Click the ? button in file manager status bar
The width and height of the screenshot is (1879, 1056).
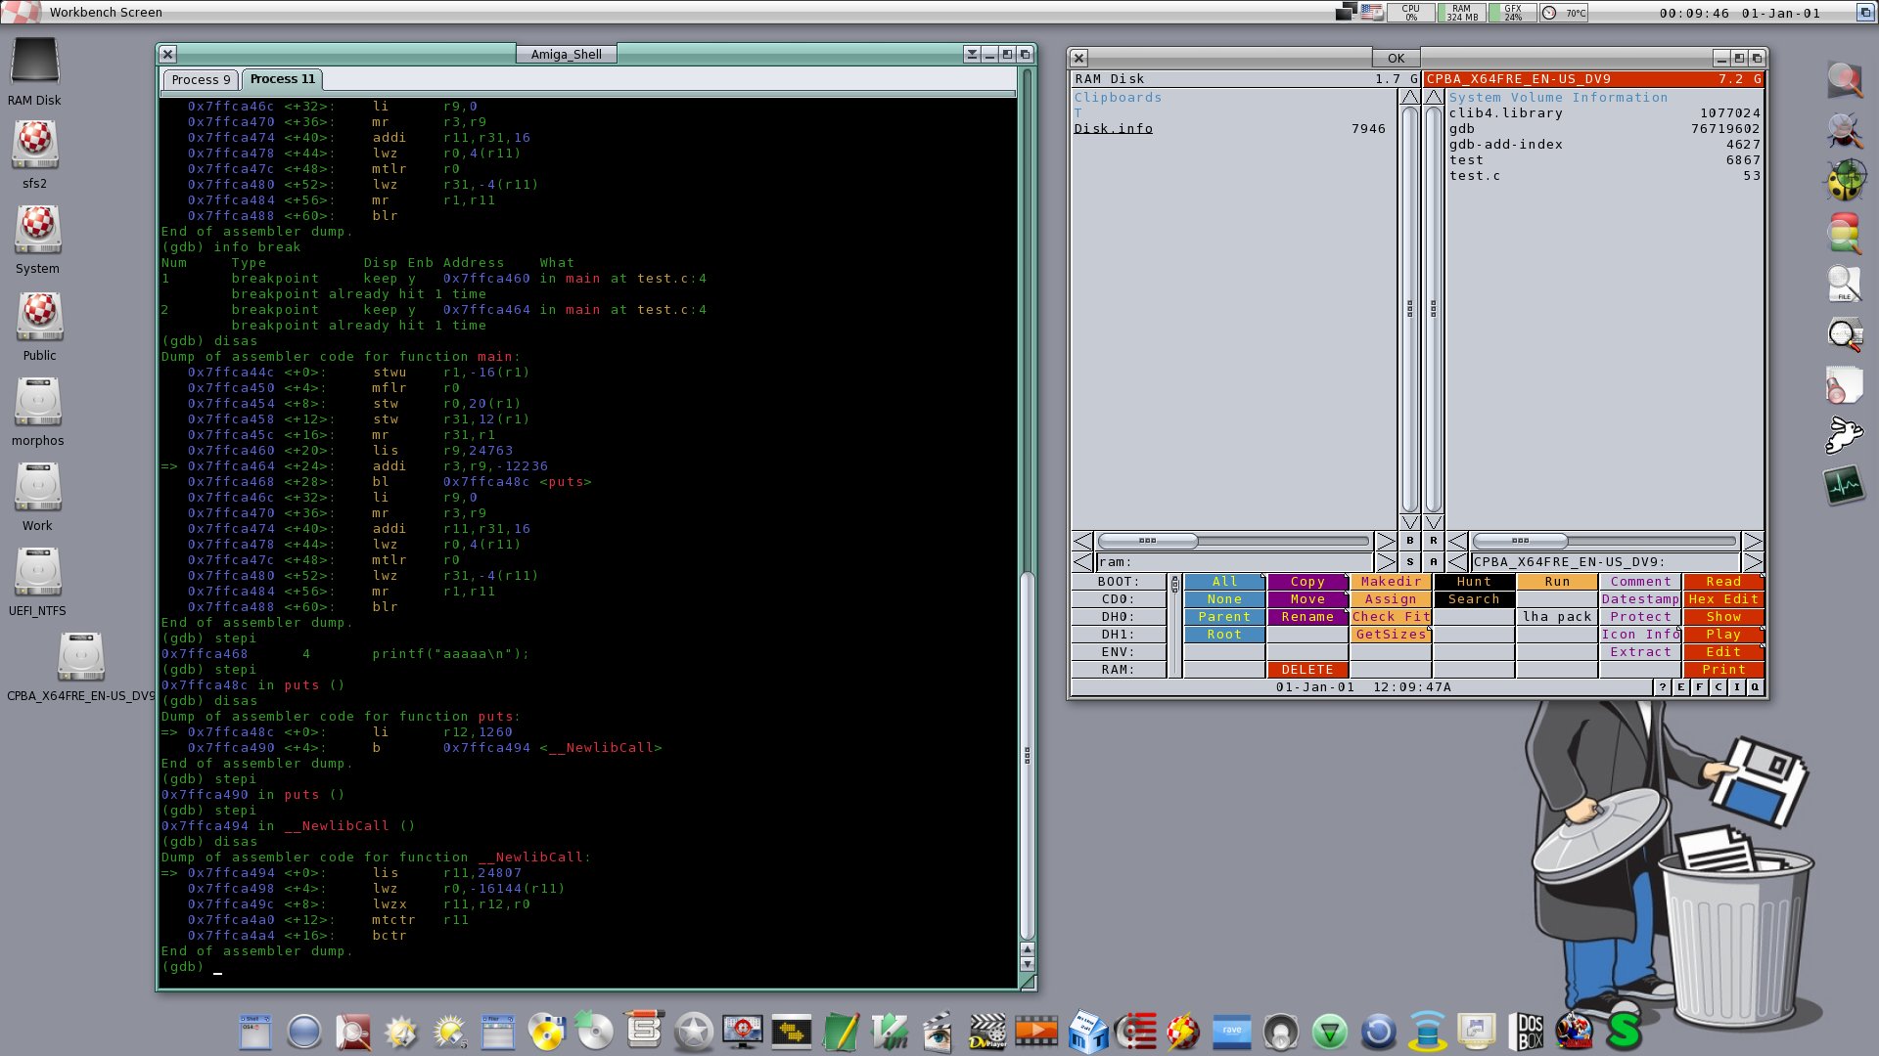[x=1663, y=687]
